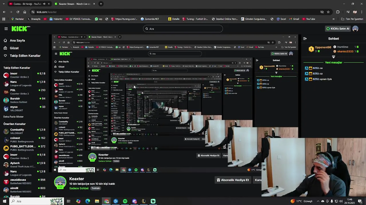Viewport: 366px width, 205px height.
Task: Open the Haberler bookmark
Action: click(x=56, y=19)
